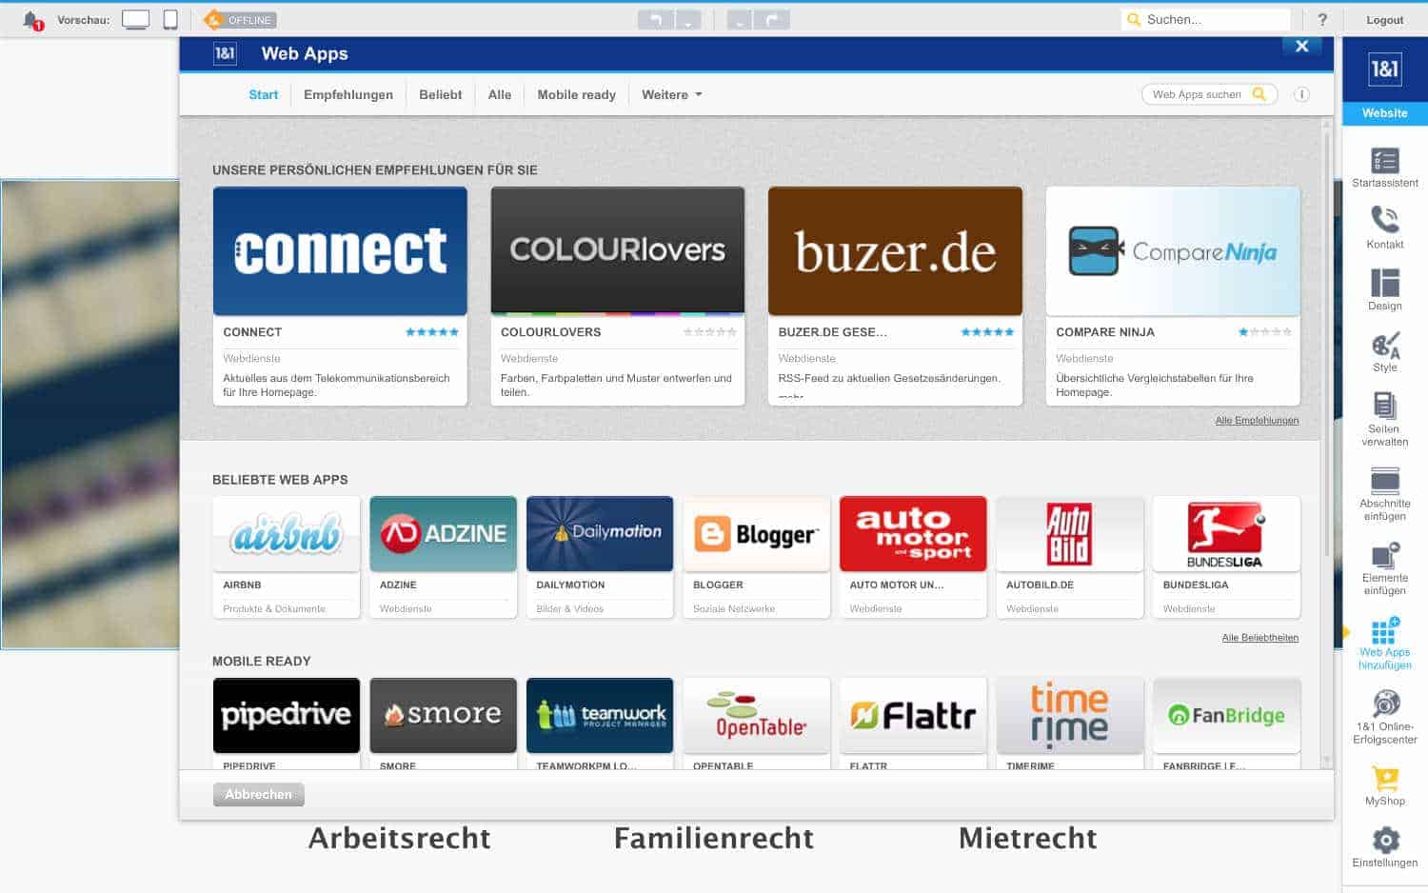Open Startassistent in the sidebar
This screenshot has height=893, width=1428.
[1384, 168]
